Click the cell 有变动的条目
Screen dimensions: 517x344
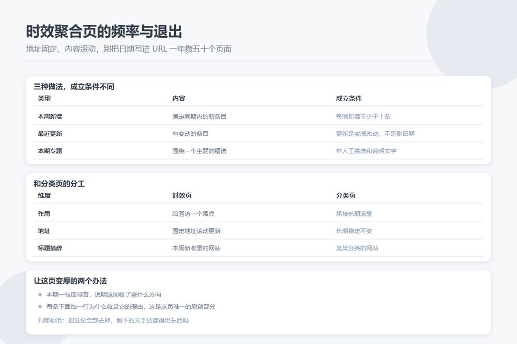[x=190, y=134]
